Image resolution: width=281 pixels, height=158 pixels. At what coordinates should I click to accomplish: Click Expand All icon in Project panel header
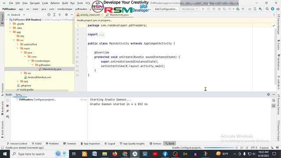pos(54,14)
